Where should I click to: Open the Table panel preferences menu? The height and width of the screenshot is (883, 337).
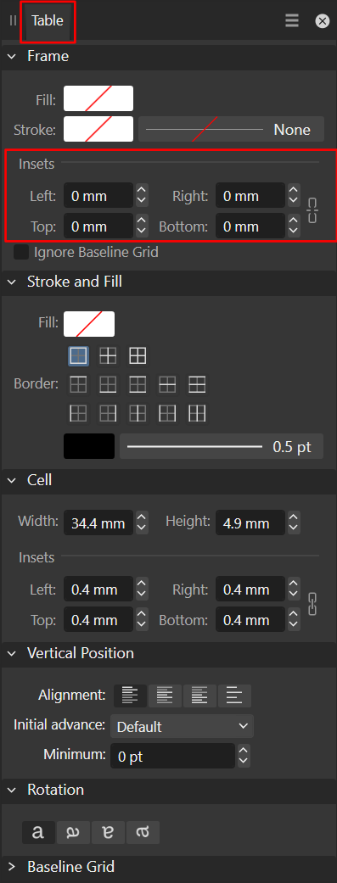(x=291, y=21)
